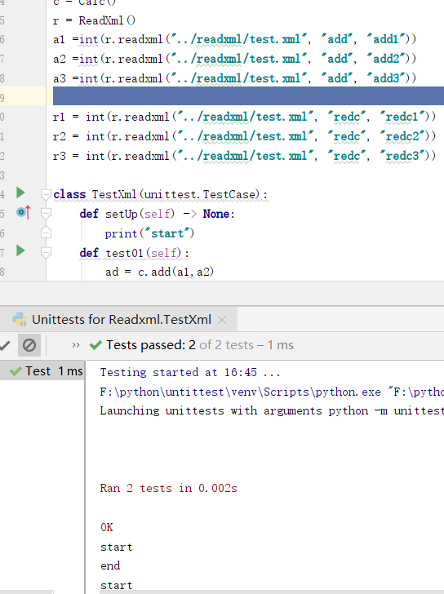This screenshot has height=594, width=444.
Task: Click the a3 assignment line
Action: tap(234, 78)
